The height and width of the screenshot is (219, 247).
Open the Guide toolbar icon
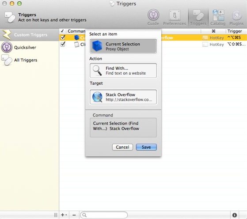point(153,17)
